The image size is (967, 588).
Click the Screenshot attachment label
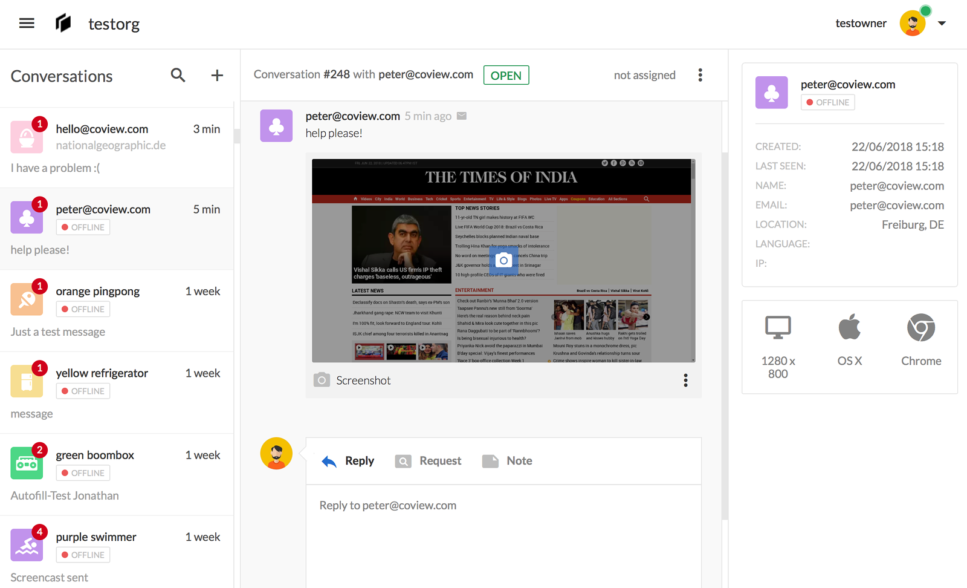point(363,381)
